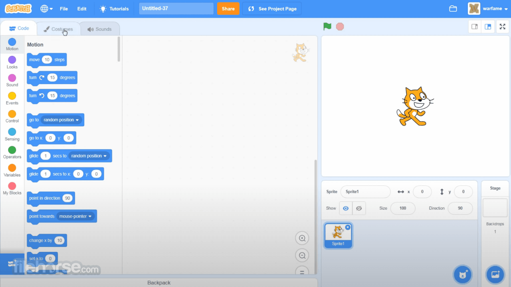The width and height of the screenshot is (511, 287).
Task: Click the change x by 10 block
Action: coord(47,241)
